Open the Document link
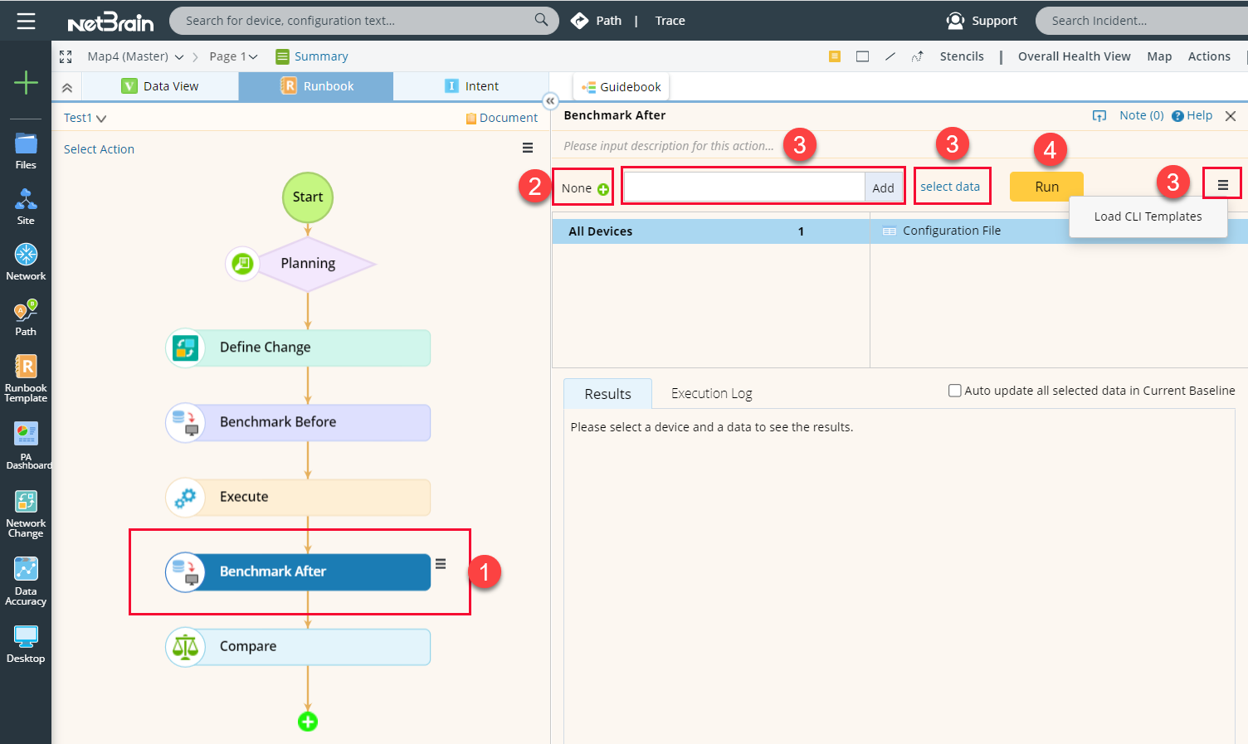 click(x=502, y=118)
